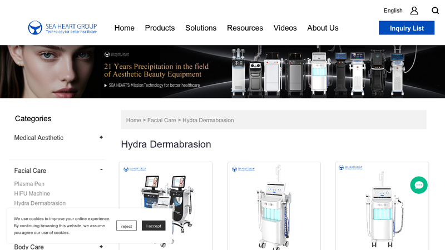
Task: Expand the Body Care category
Action: [101, 247]
